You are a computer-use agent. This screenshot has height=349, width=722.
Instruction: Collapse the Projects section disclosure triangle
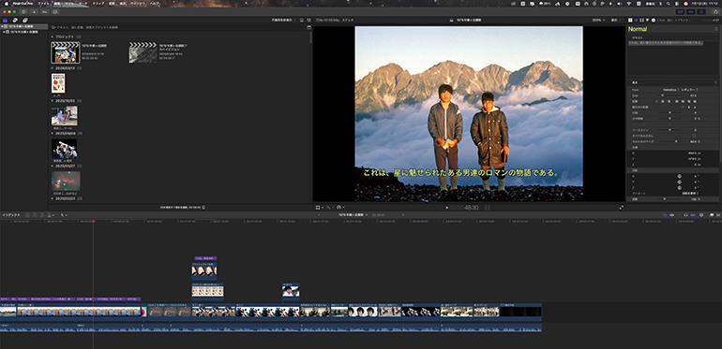[52, 36]
